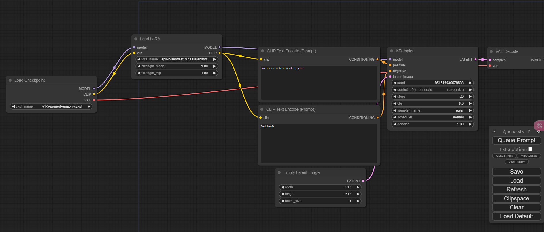544x232 pixels.
Task: Click Load Checkpoint MODEL output socket
Action: tap(94, 89)
